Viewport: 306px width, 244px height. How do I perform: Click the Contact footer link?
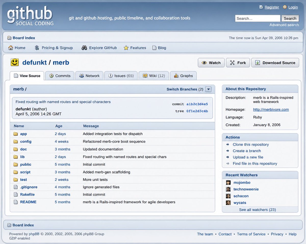click(x=225, y=234)
